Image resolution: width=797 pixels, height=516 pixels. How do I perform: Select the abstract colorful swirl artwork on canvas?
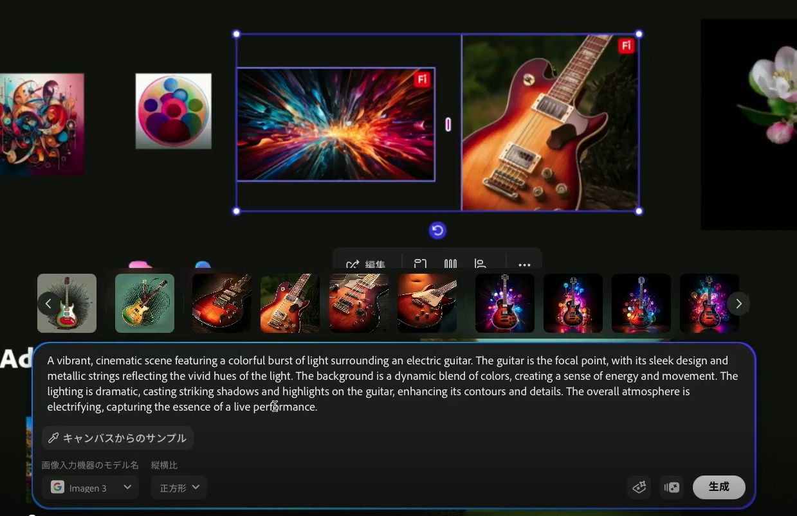[x=42, y=124]
